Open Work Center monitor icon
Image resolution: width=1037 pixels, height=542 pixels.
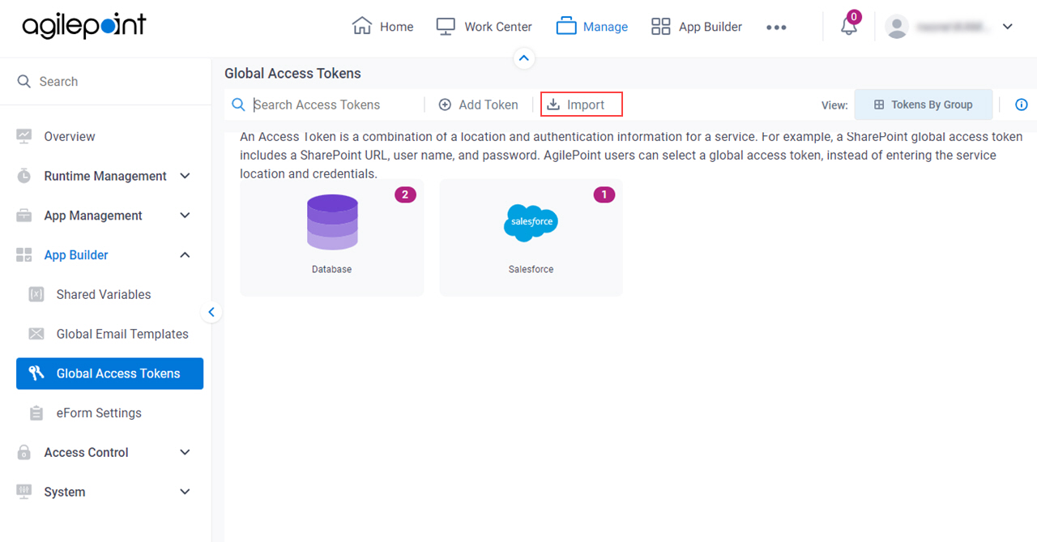click(446, 27)
